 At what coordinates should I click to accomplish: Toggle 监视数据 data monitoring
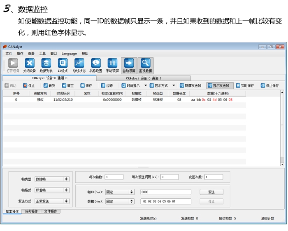(x=145, y=65)
